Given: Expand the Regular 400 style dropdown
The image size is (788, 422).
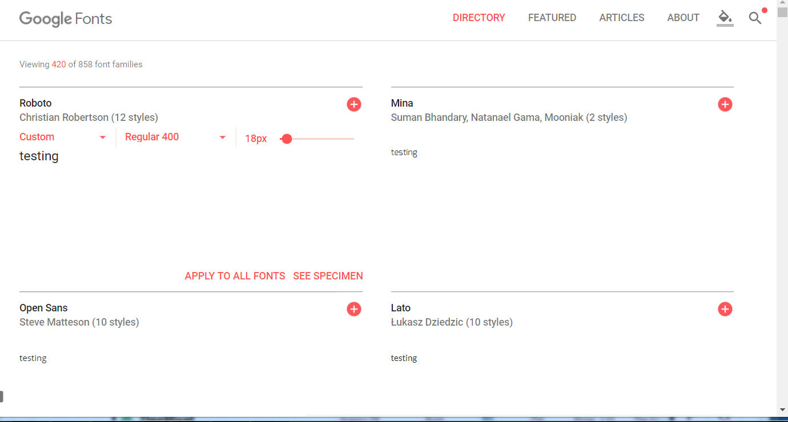Looking at the screenshot, I should point(176,137).
